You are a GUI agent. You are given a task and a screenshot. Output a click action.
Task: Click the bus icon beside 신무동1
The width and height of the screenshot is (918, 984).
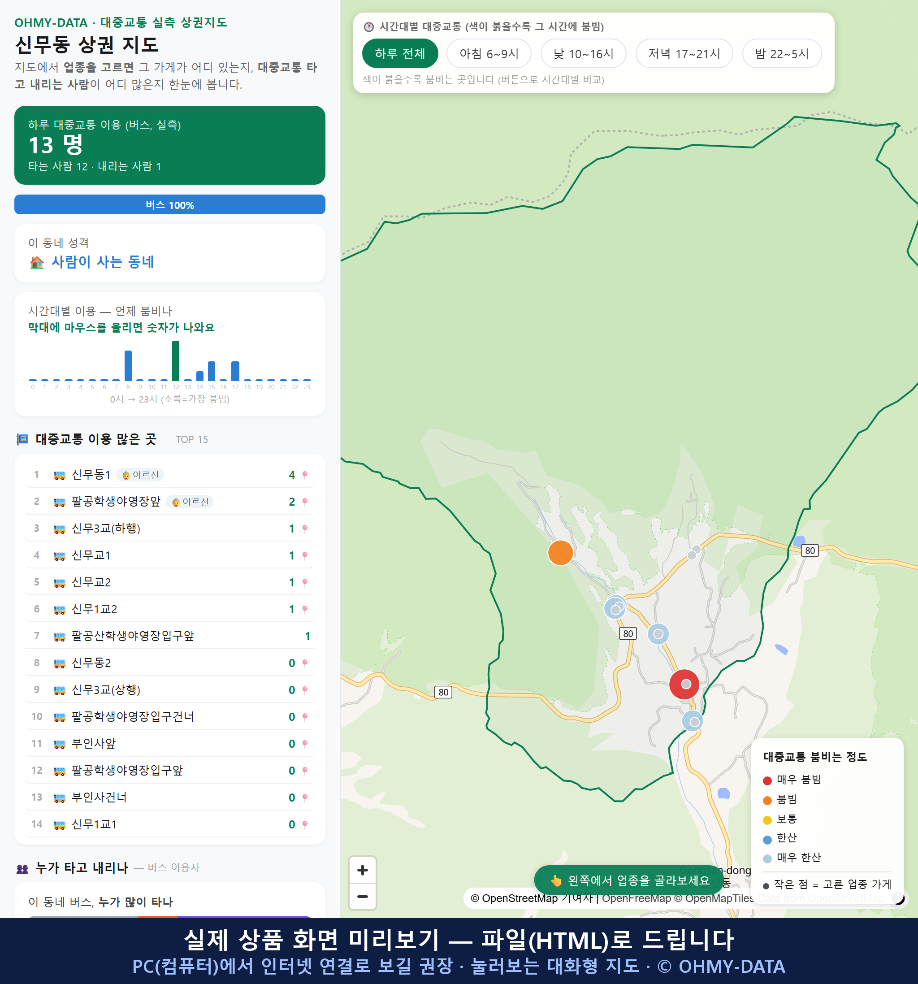coord(59,475)
